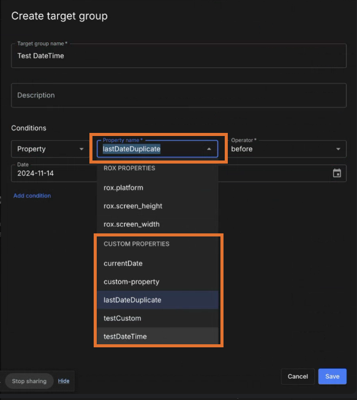Cancel target group creation
357x400 pixels.
point(298,376)
